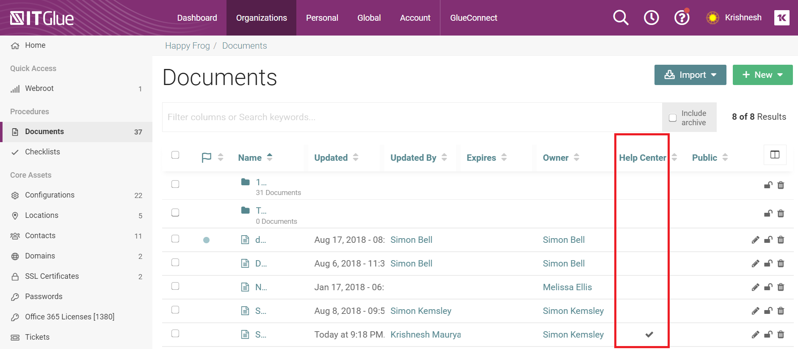Edit the Aug 8, 2018 document pencil
Viewport: 798px width, 349px height.
(755, 311)
